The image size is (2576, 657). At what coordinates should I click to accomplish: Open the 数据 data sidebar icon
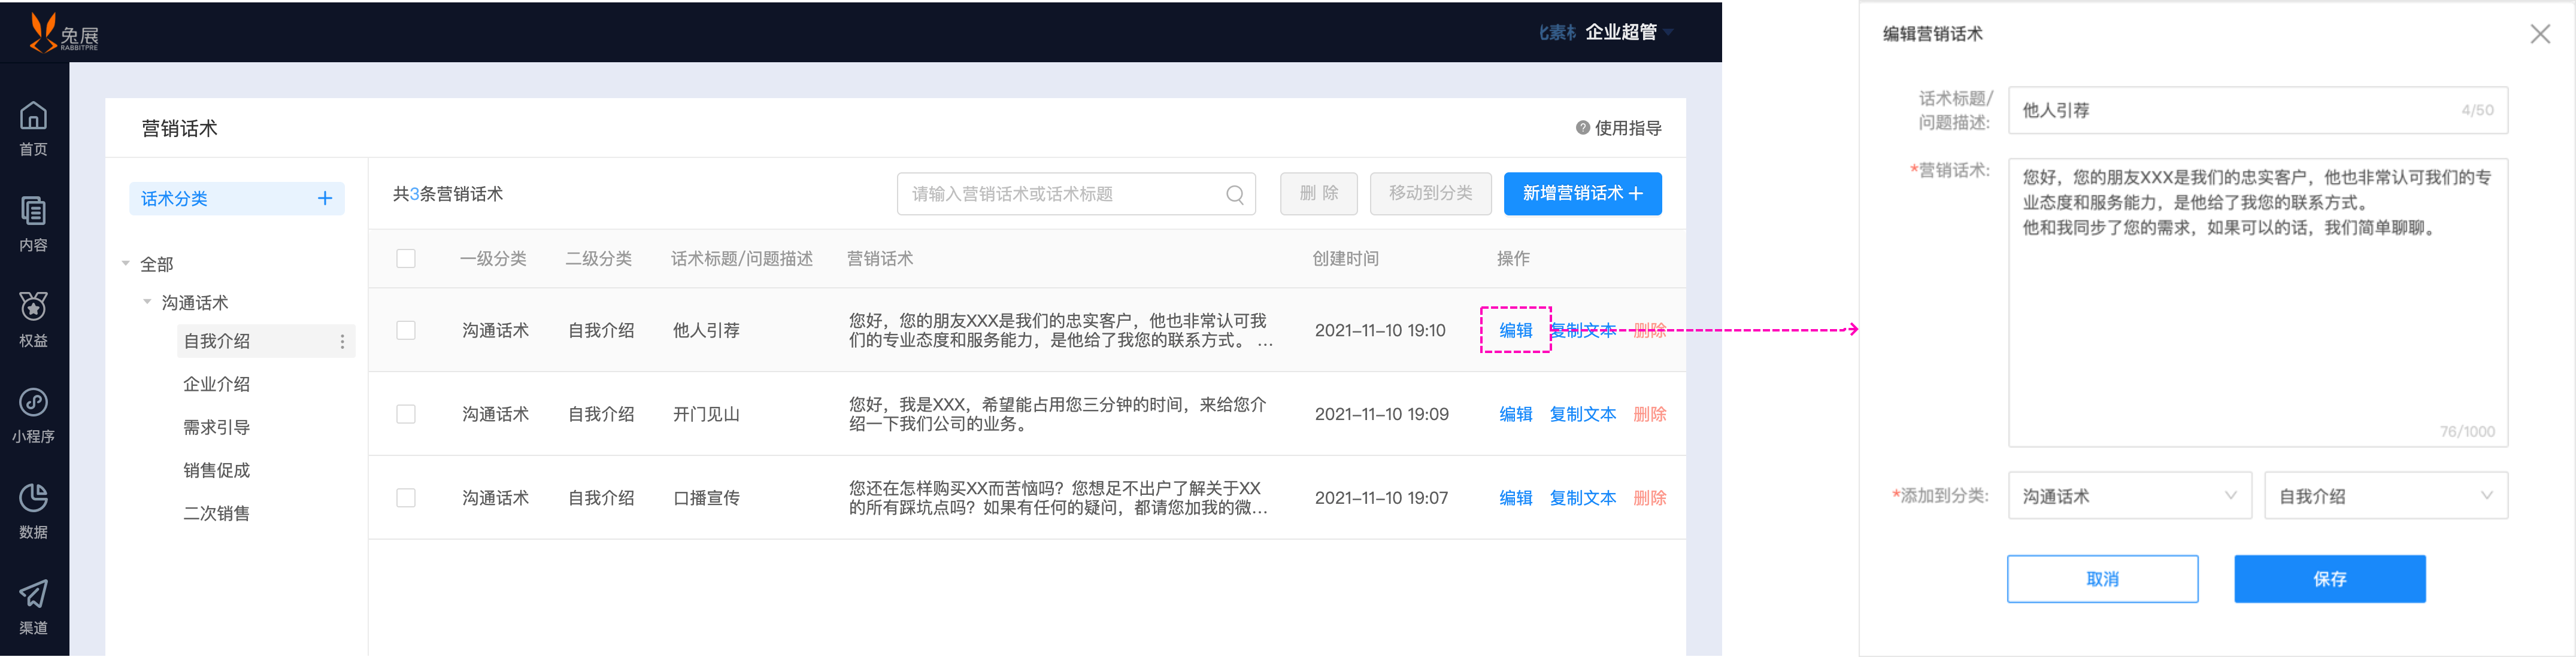tap(33, 512)
